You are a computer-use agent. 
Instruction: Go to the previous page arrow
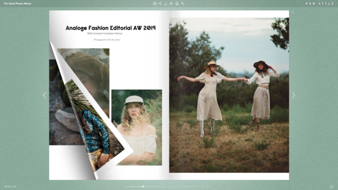(44, 95)
